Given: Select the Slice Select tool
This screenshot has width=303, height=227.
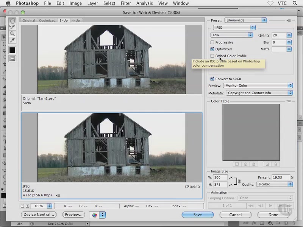Looking at the screenshot, I should [x=12, y=27].
